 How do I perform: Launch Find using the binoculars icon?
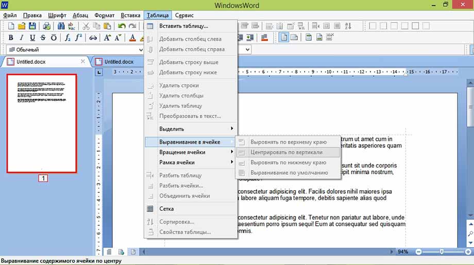click(x=61, y=26)
